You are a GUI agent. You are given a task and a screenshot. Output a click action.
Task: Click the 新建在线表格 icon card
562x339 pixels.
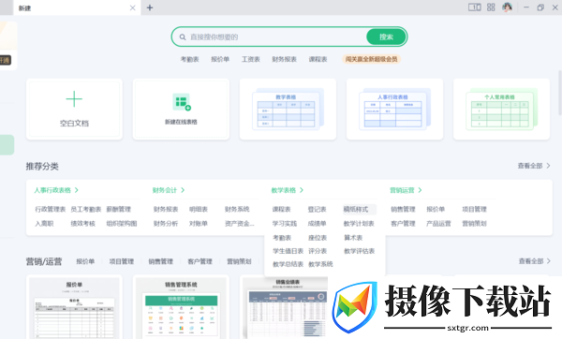coord(181,109)
